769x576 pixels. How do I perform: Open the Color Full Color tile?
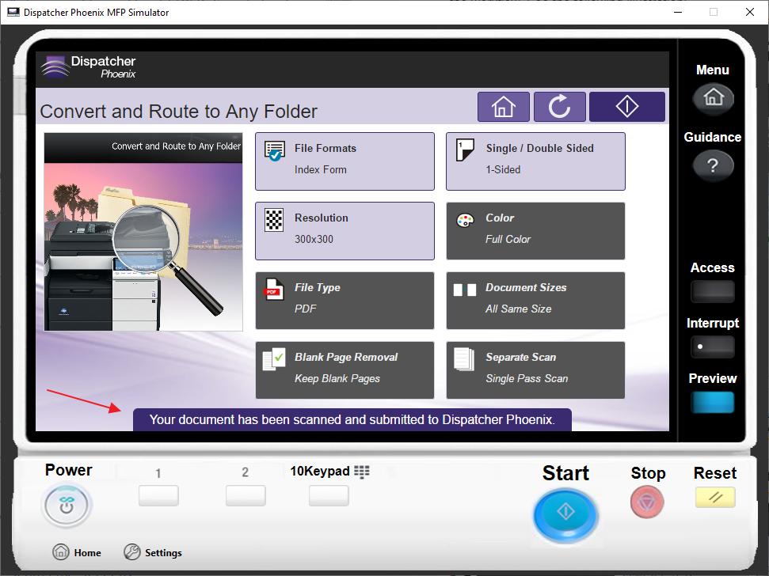tap(535, 231)
